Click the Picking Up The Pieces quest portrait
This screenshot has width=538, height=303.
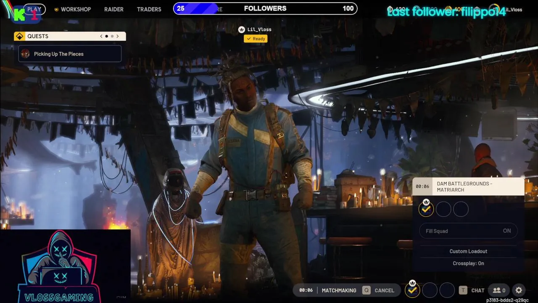coord(26,54)
